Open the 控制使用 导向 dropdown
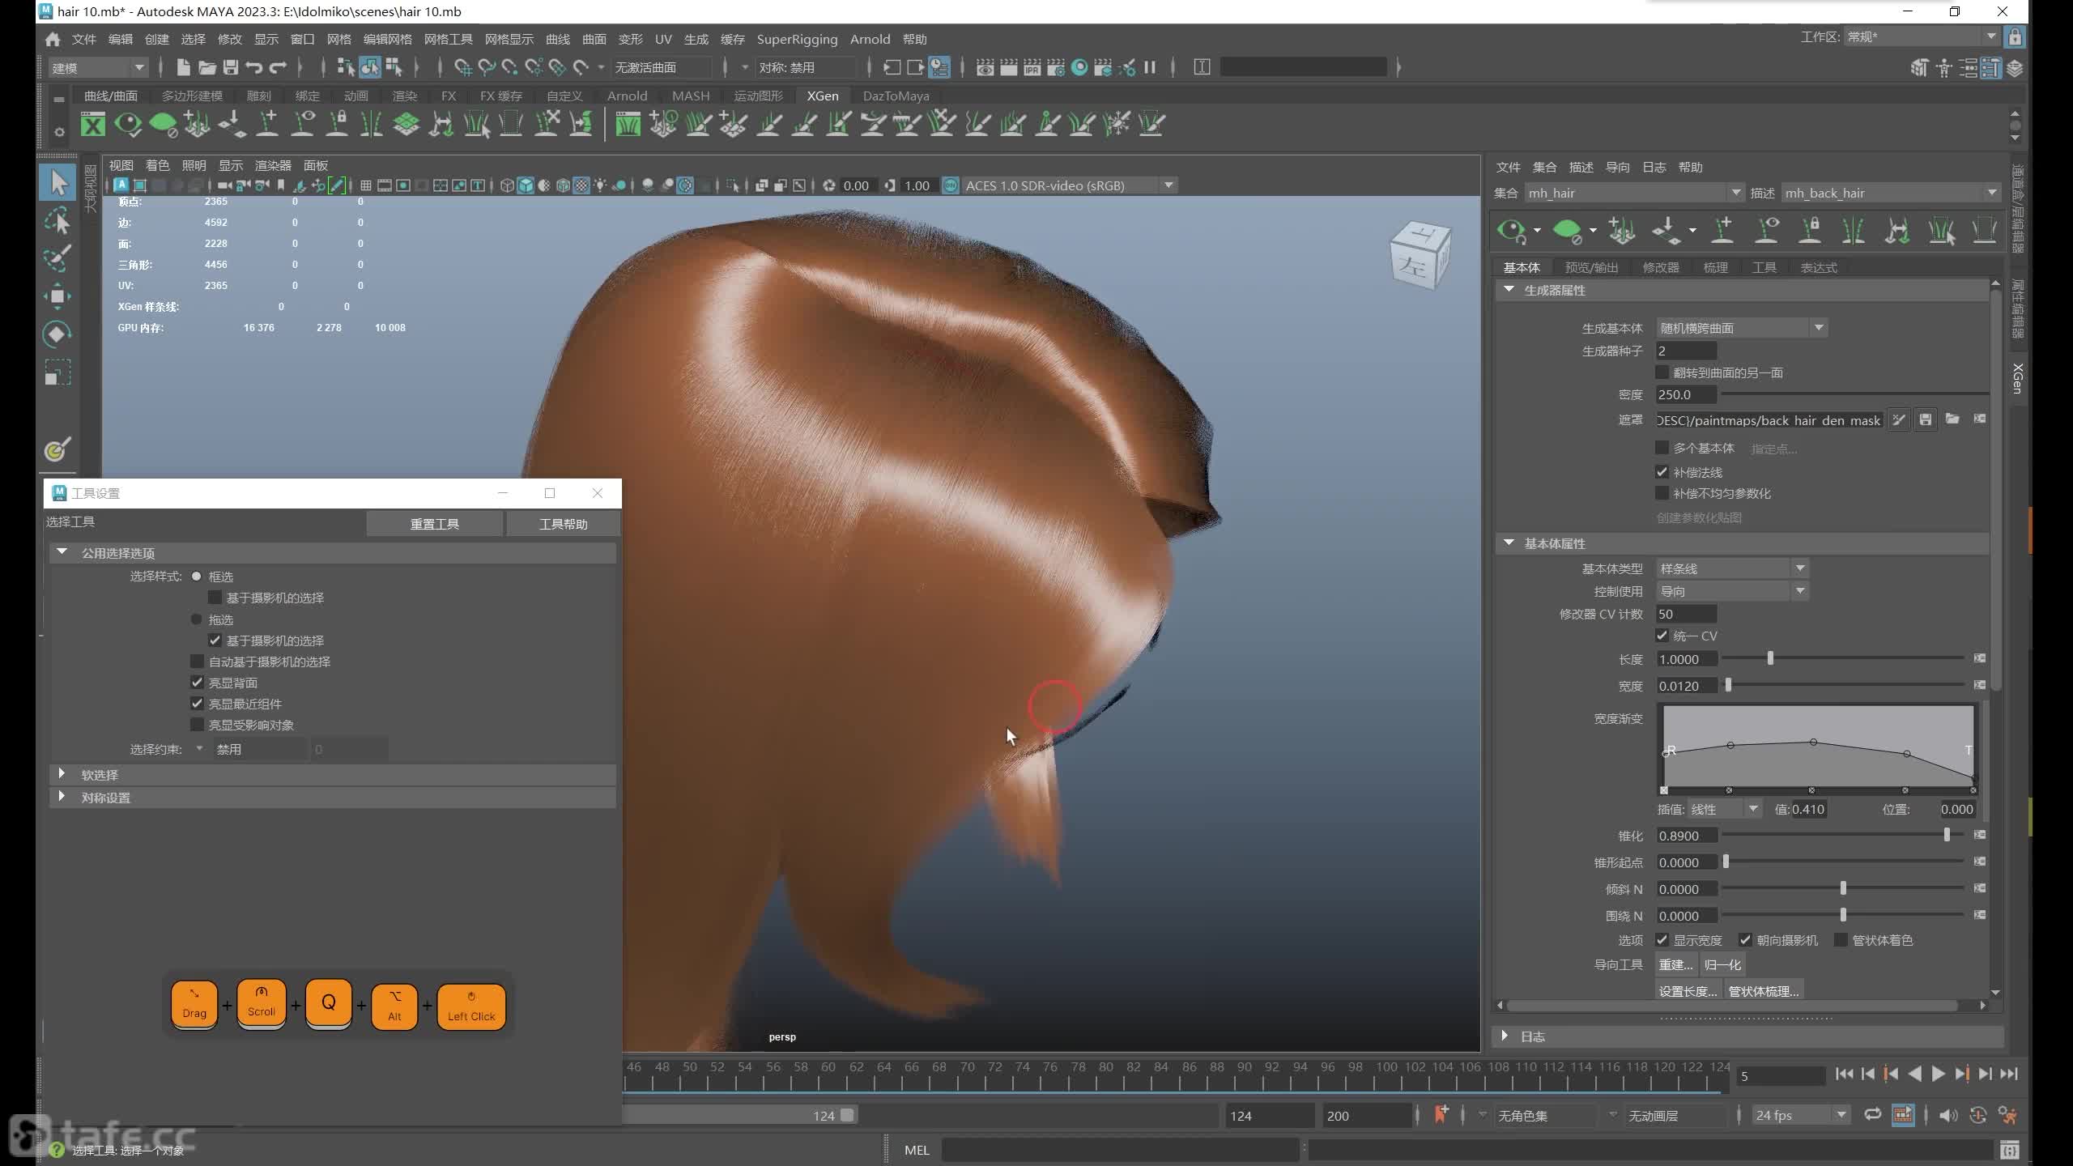Screen dimensions: 2073x1166 [x=1732, y=591]
